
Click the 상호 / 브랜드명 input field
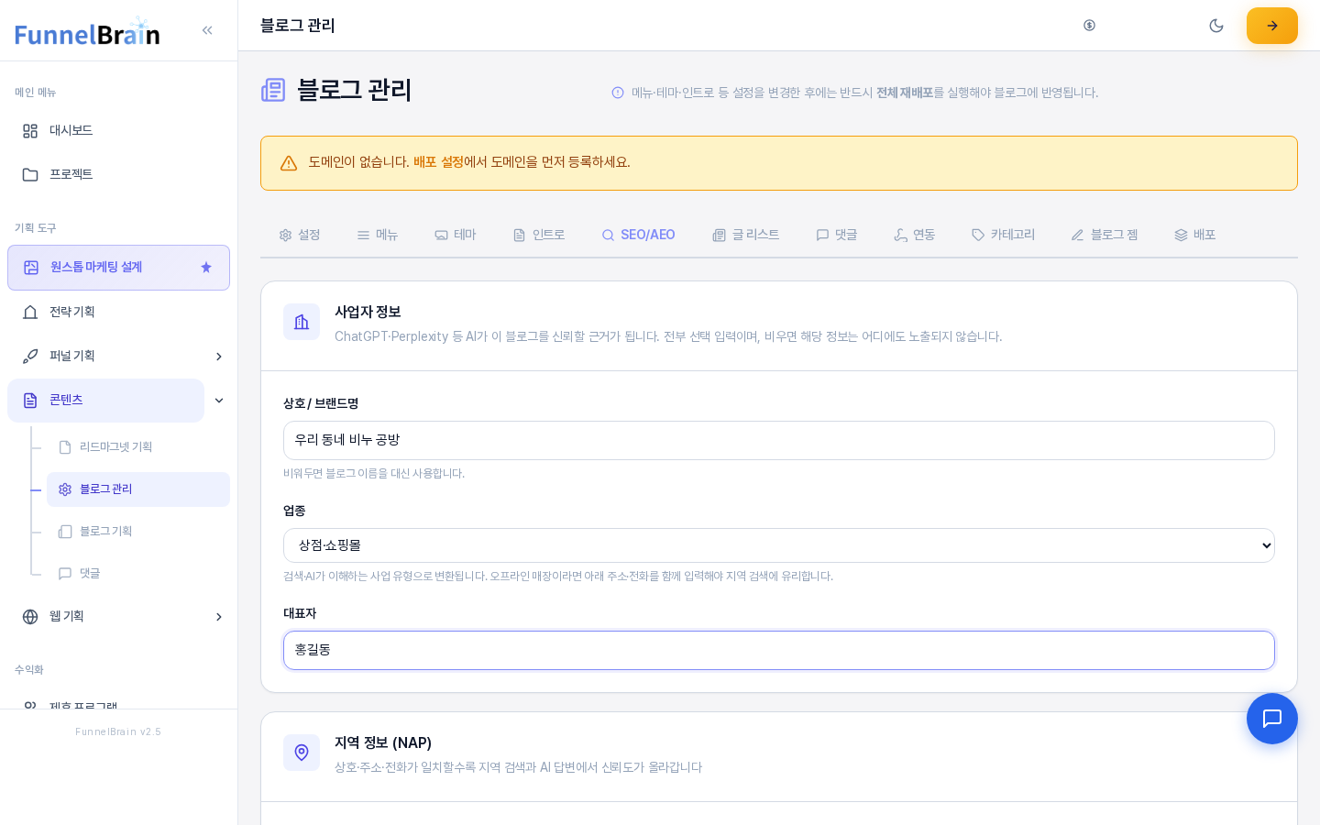coord(779,441)
